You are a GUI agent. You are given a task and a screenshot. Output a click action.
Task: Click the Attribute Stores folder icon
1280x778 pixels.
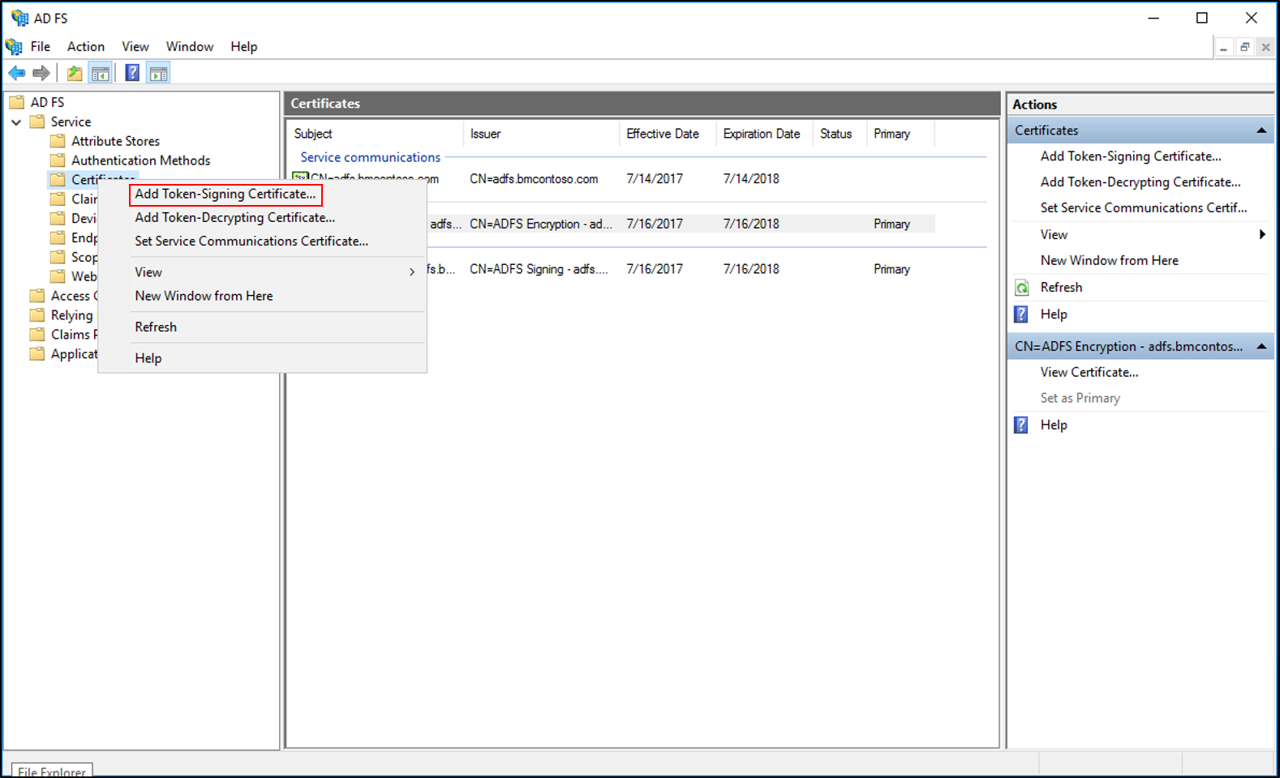[x=58, y=141]
